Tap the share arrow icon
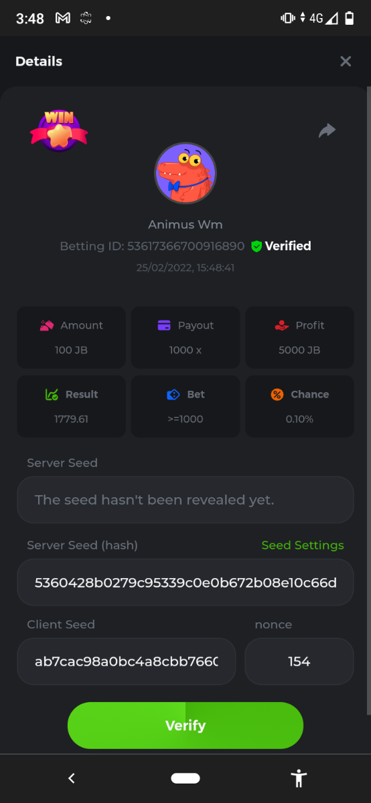371x803 pixels. click(x=327, y=130)
